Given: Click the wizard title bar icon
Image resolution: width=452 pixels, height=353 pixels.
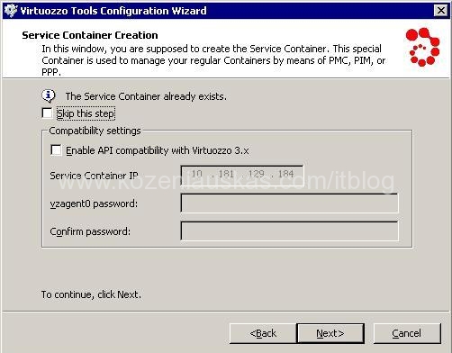Looking at the screenshot, I should tap(11, 11).
